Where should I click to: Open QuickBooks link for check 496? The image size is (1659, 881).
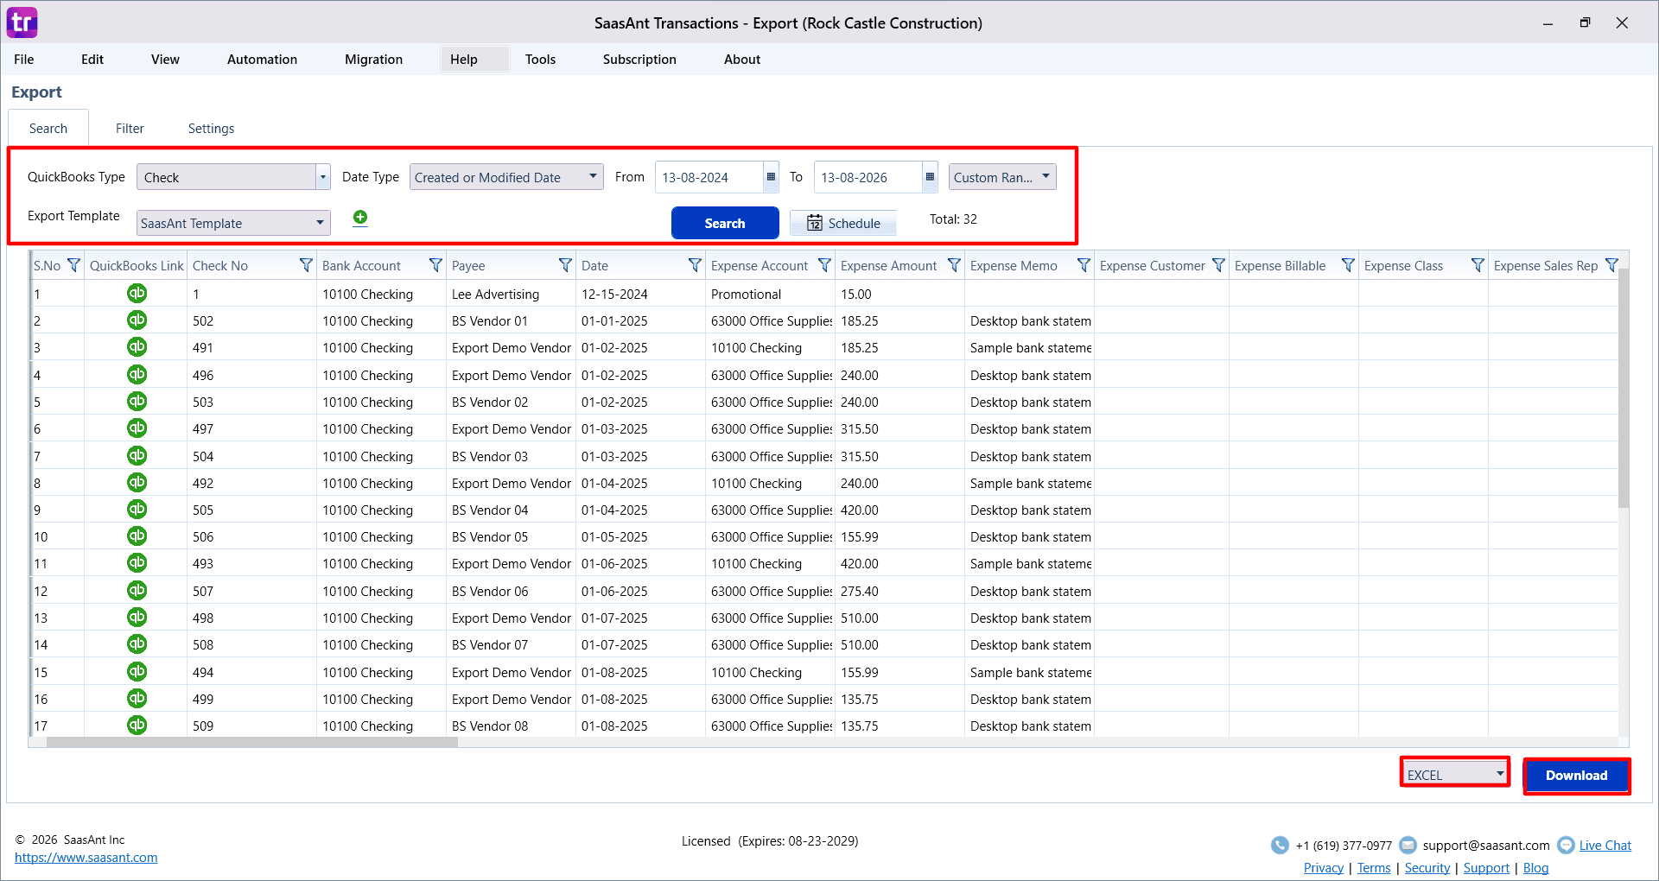137,375
